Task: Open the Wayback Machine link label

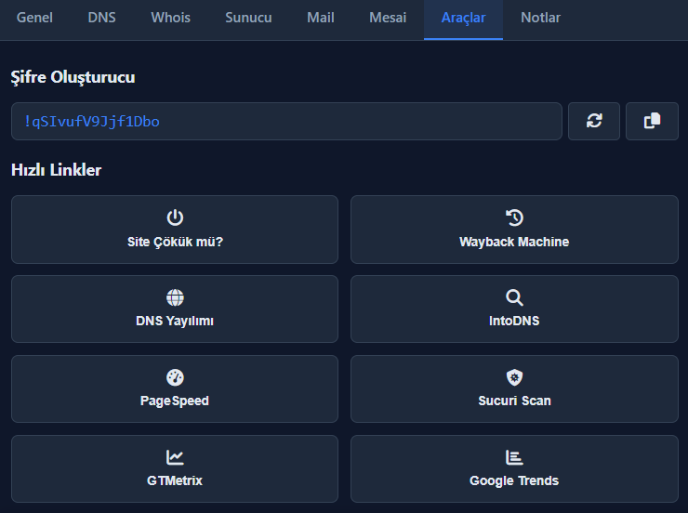Action: (514, 242)
